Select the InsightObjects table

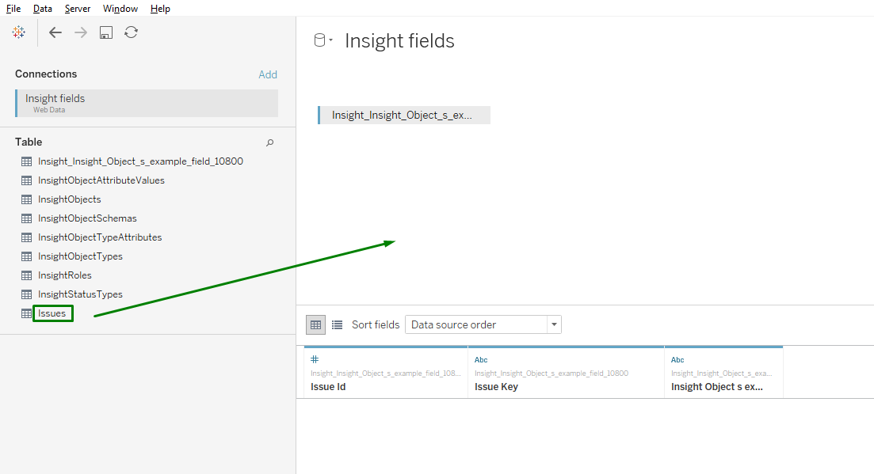click(69, 199)
